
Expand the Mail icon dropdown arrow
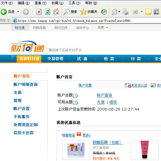[x=119, y=12]
